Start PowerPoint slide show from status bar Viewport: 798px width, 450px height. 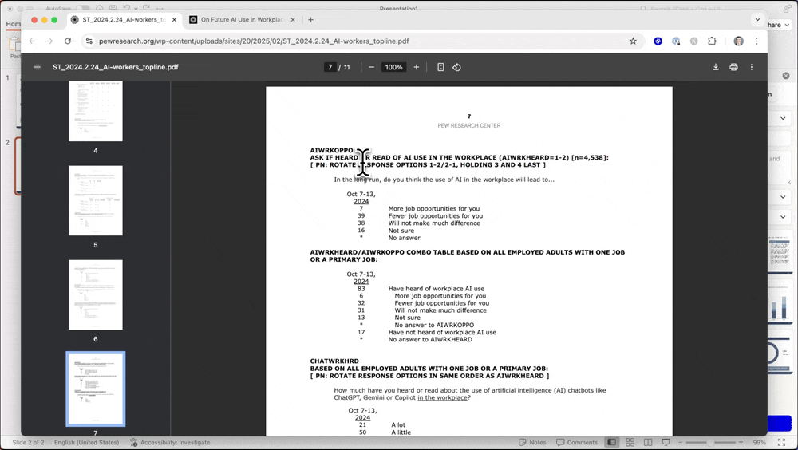pos(666,442)
